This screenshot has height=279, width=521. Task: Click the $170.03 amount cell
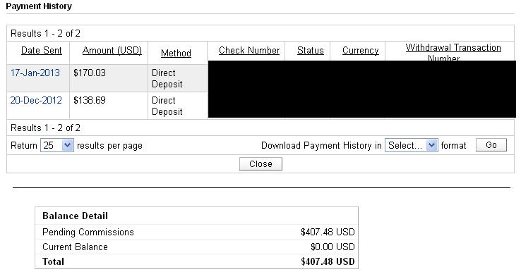pos(90,73)
